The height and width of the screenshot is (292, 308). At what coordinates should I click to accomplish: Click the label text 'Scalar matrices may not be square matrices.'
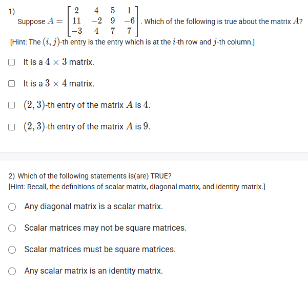[105, 228]
